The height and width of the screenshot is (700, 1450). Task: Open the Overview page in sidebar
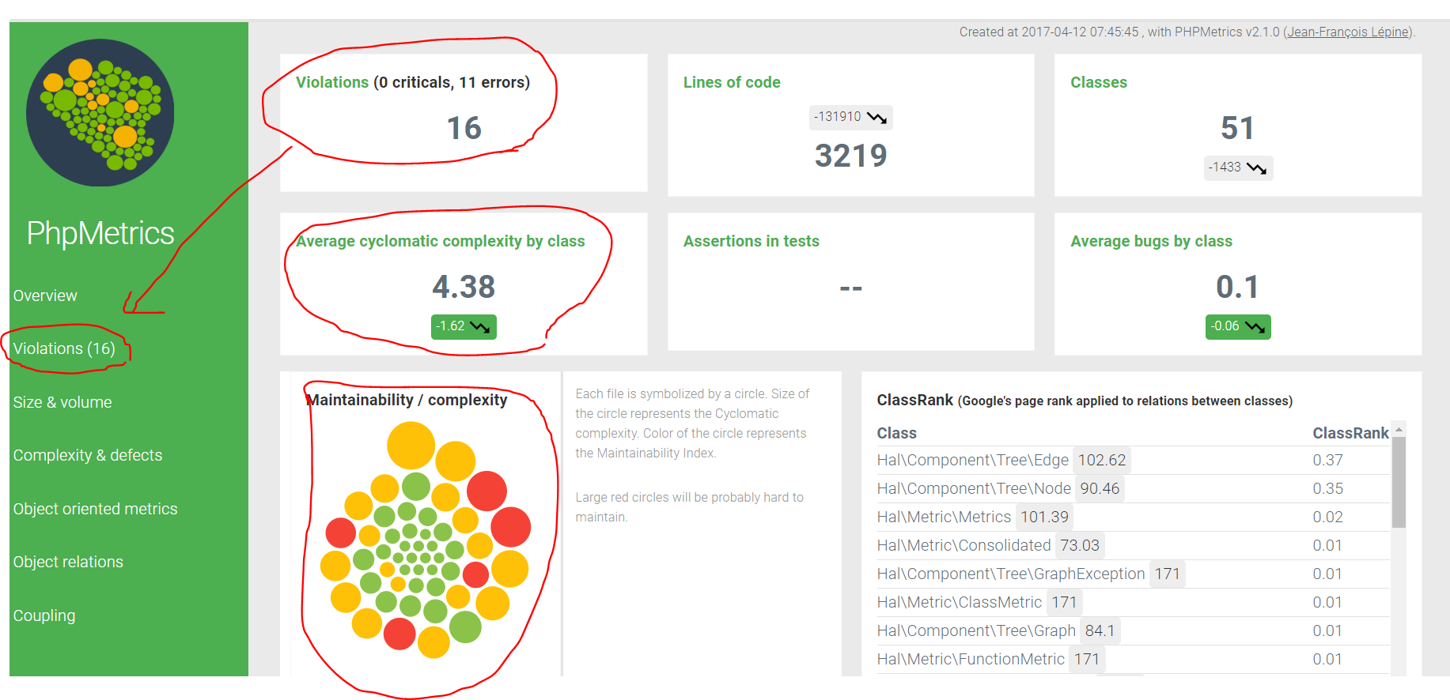(x=45, y=295)
